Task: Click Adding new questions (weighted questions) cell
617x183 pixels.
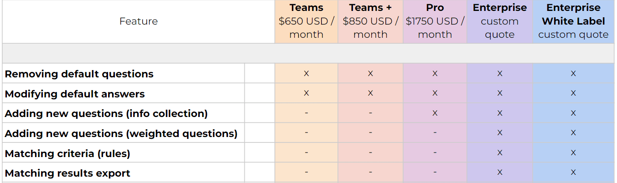Action: coord(121,134)
